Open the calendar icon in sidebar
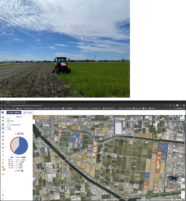 [3, 121]
